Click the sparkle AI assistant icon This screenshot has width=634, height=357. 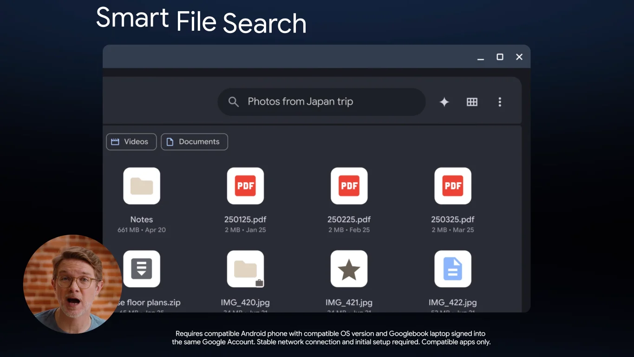click(444, 102)
